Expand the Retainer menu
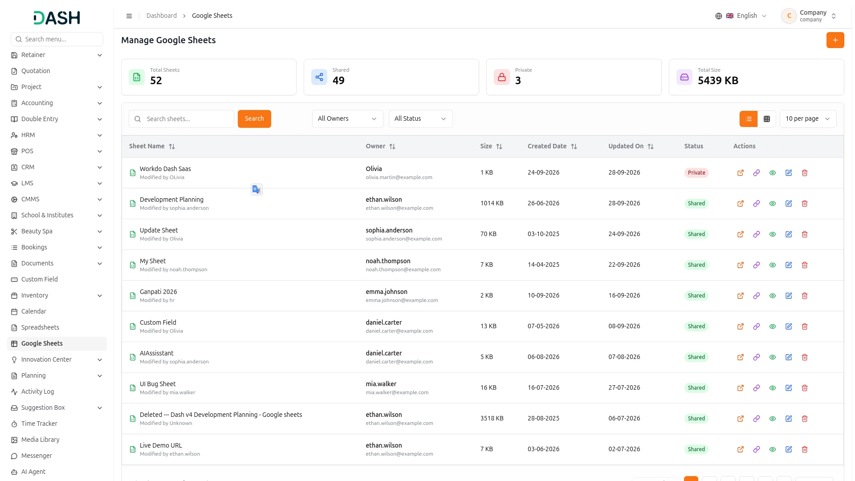This screenshot has height=481, width=855. pyautogui.click(x=57, y=55)
